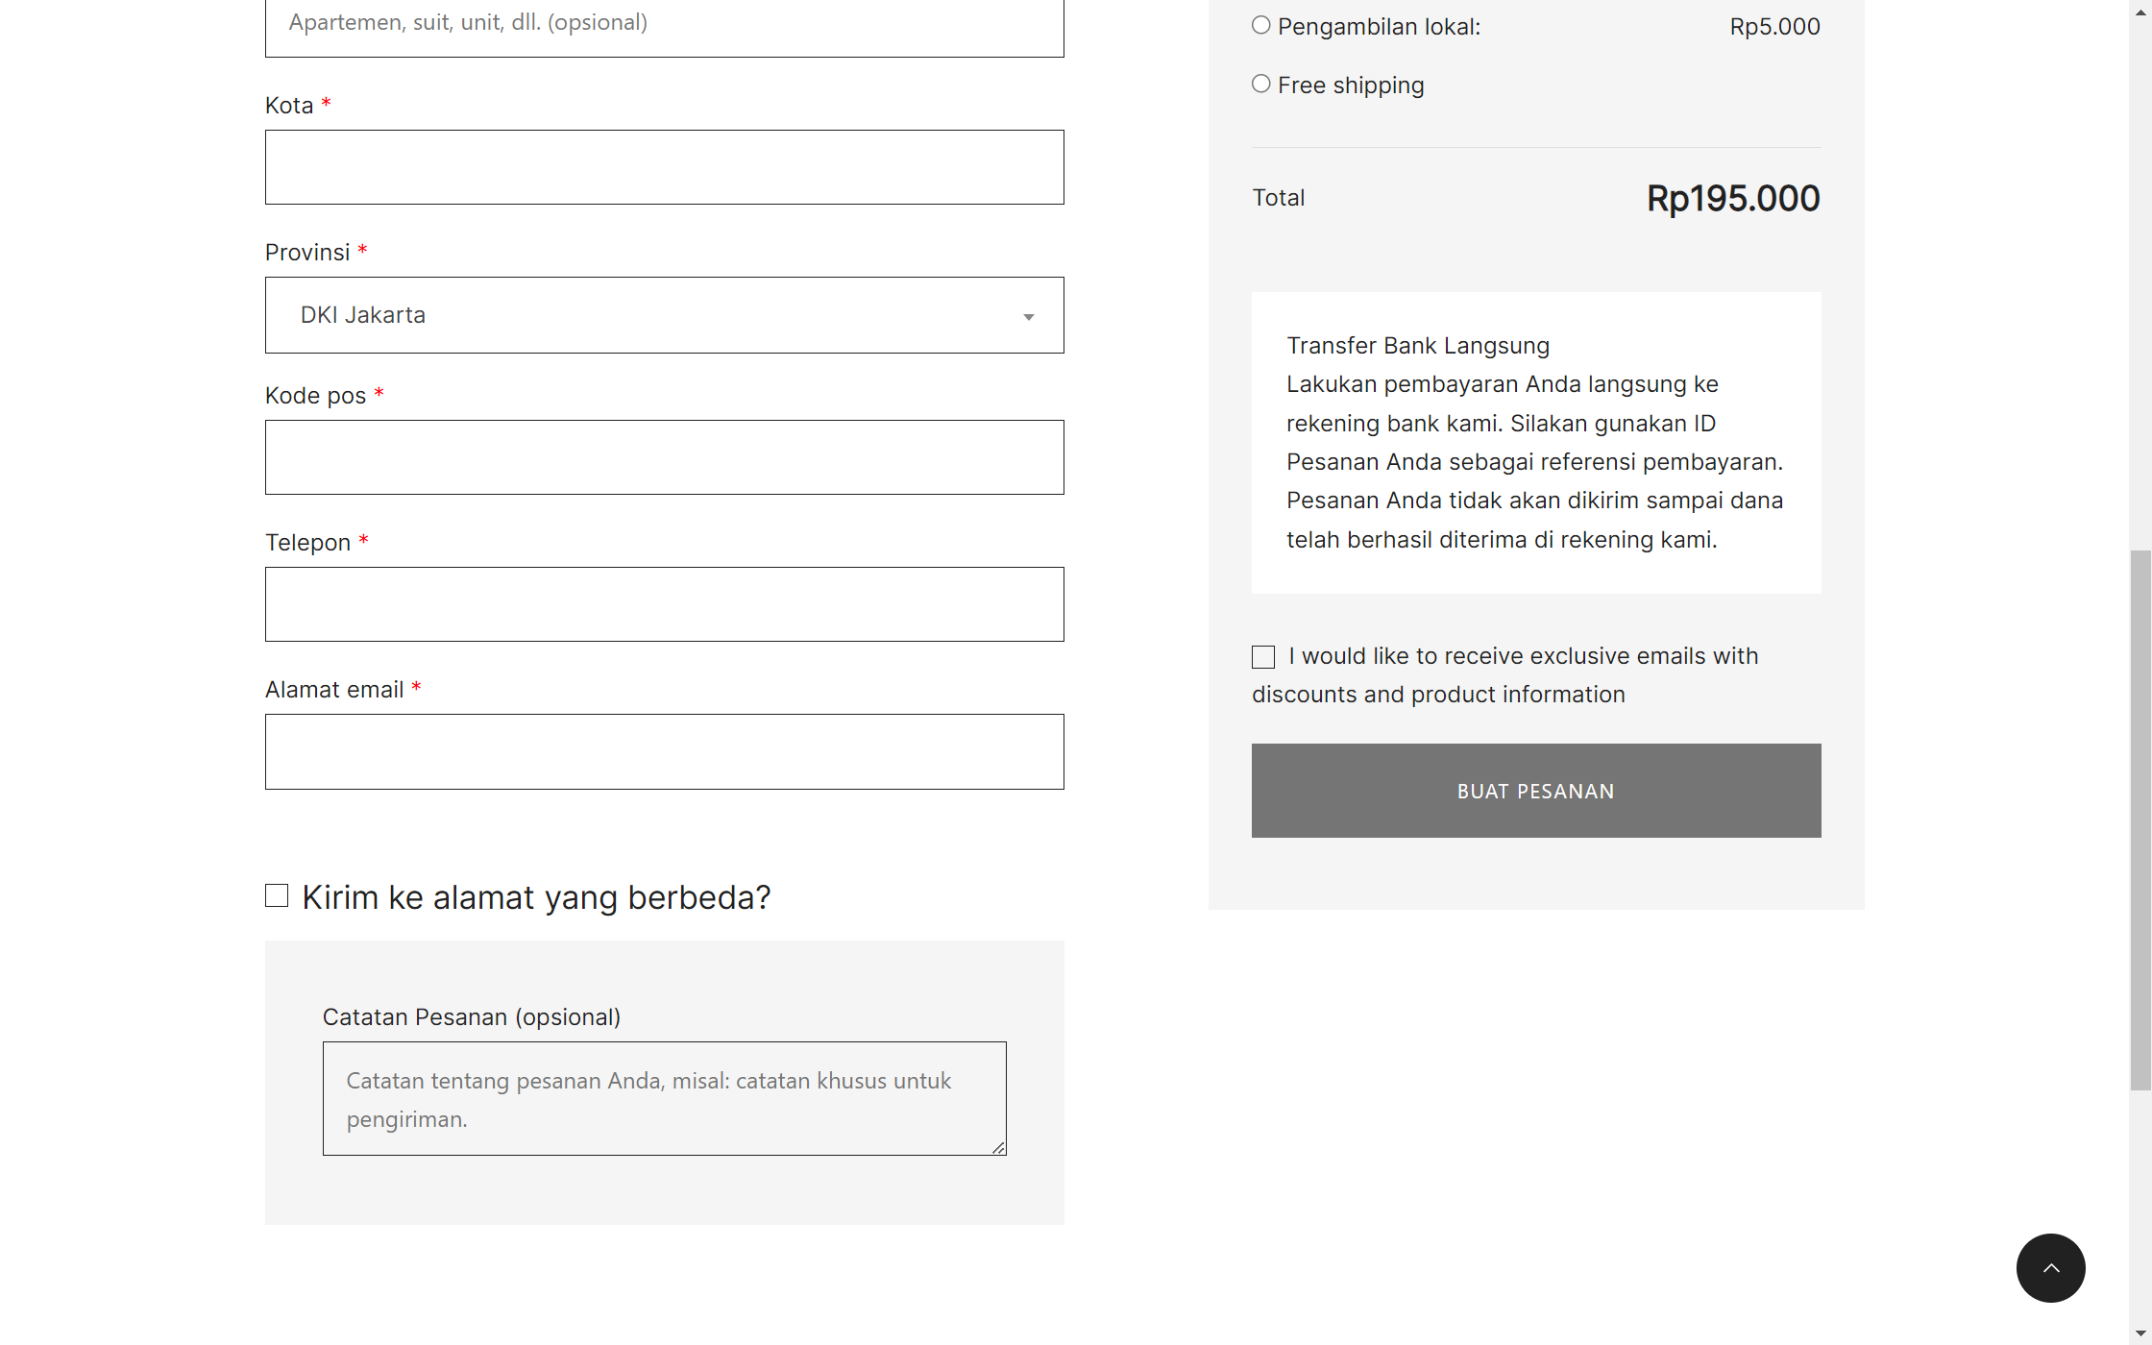Tick the exclusive emails subscription checkbox
Image resolution: width=2152 pixels, height=1345 pixels.
pos(1263,657)
